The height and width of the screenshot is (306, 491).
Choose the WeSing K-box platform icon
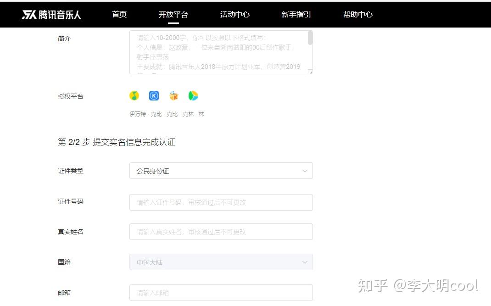(x=173, y=95)
